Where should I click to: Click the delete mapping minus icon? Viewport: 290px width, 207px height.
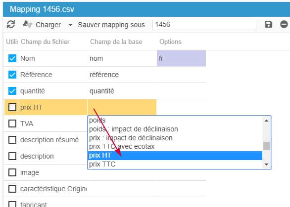click(284, 24)
